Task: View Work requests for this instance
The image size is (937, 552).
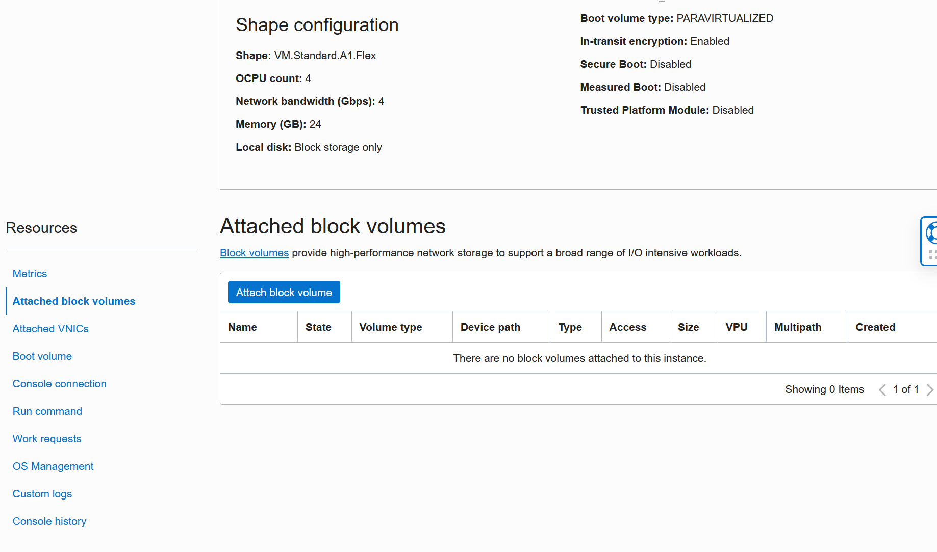Action: (x=46, y=439)
